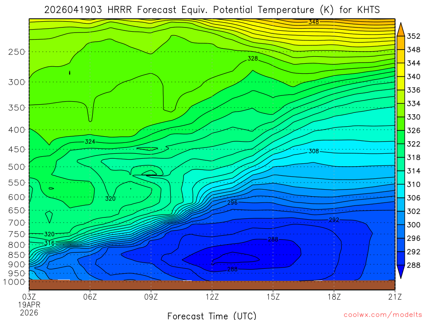Click the 314 colorbar value
The width and height of the screenshot is (426, 320).
tap(414, 171)
